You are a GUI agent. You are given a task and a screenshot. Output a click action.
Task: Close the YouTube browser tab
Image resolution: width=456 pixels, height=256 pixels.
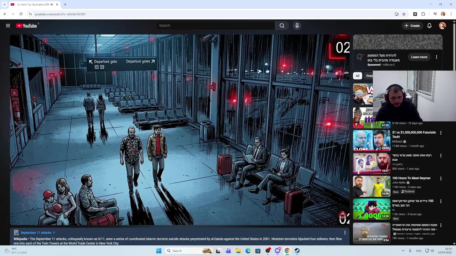pos(57,5)
